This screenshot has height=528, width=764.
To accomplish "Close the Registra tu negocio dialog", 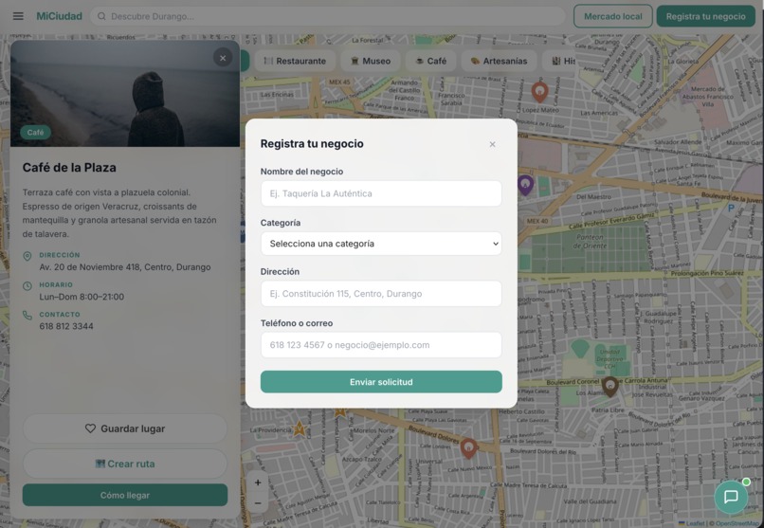I will coord(492,144).
